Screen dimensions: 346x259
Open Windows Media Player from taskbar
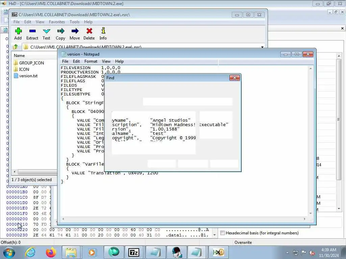tap(92, 252)
